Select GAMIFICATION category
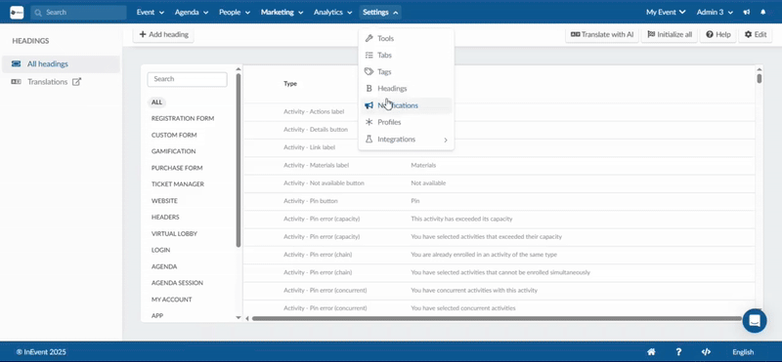The height and width of the screenshot is (362, 782). [x=174, y=151]
